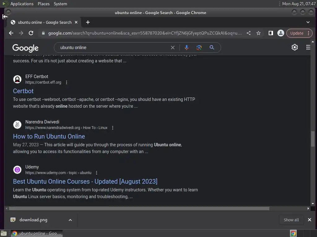Click the scroll up arrow
The height and width of the screenshot is (237, 317).
point(313,42)
